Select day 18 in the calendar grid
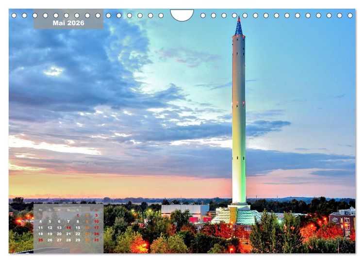Screen dimensions: 364x262 pyautogui.click(x=40, y=234)
